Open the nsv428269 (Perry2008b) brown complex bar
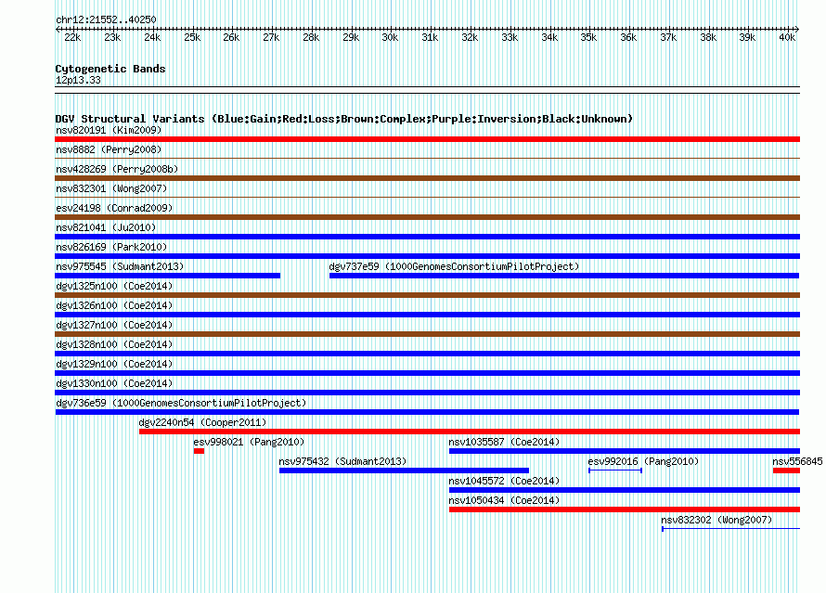The height and width of the screenshot is (593, 826). 427,178
